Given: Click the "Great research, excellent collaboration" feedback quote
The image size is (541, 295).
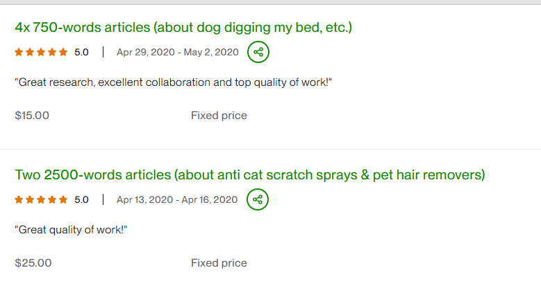Looking at the screenshot, I should point(173,82).
